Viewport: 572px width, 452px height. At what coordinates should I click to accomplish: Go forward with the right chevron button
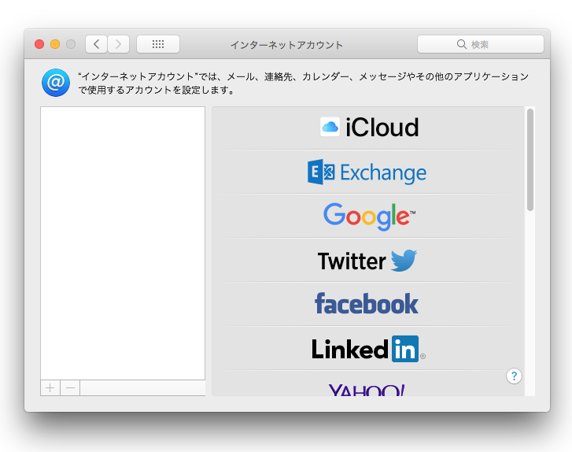pyautogui.click(x=118, y=44)
